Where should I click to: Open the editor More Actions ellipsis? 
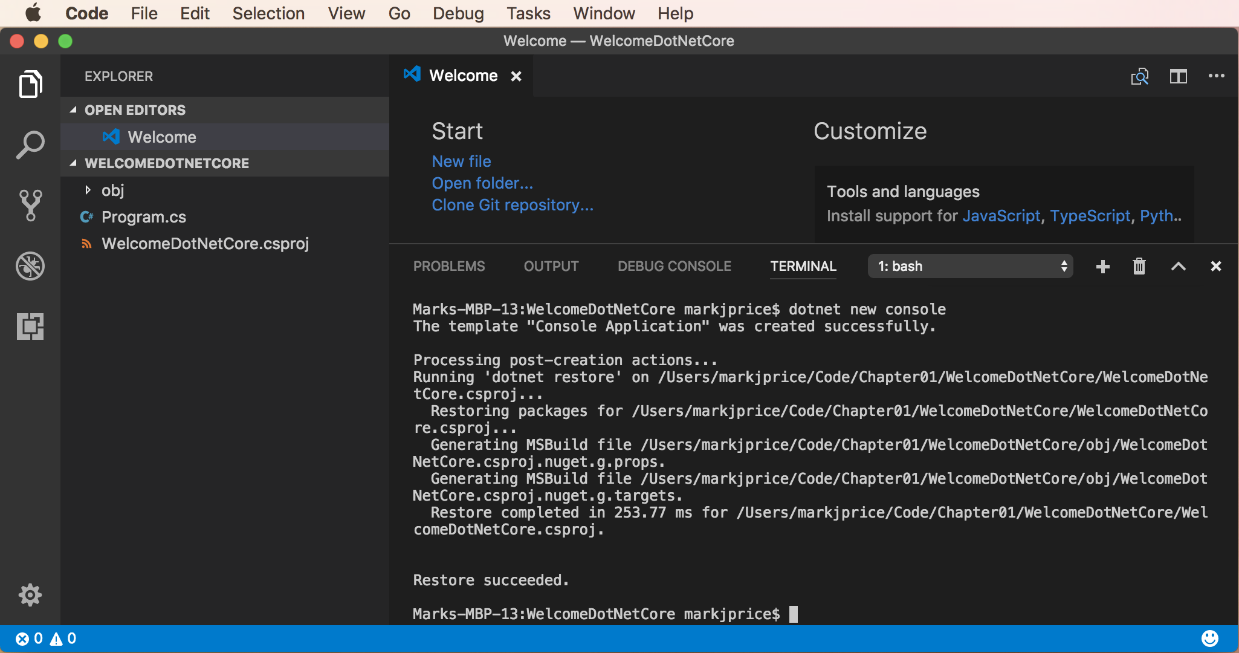pos(1217,76)
